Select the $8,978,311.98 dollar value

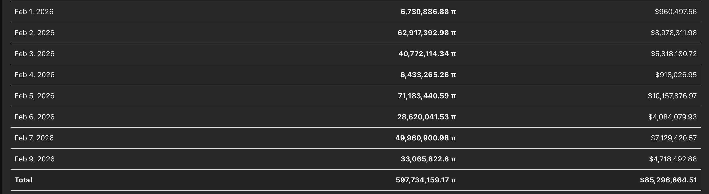[x=674, y=33]
